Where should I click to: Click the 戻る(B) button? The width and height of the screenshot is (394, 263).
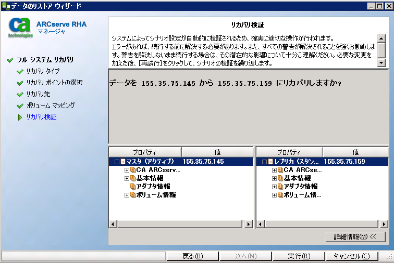(x=192, y=256)
